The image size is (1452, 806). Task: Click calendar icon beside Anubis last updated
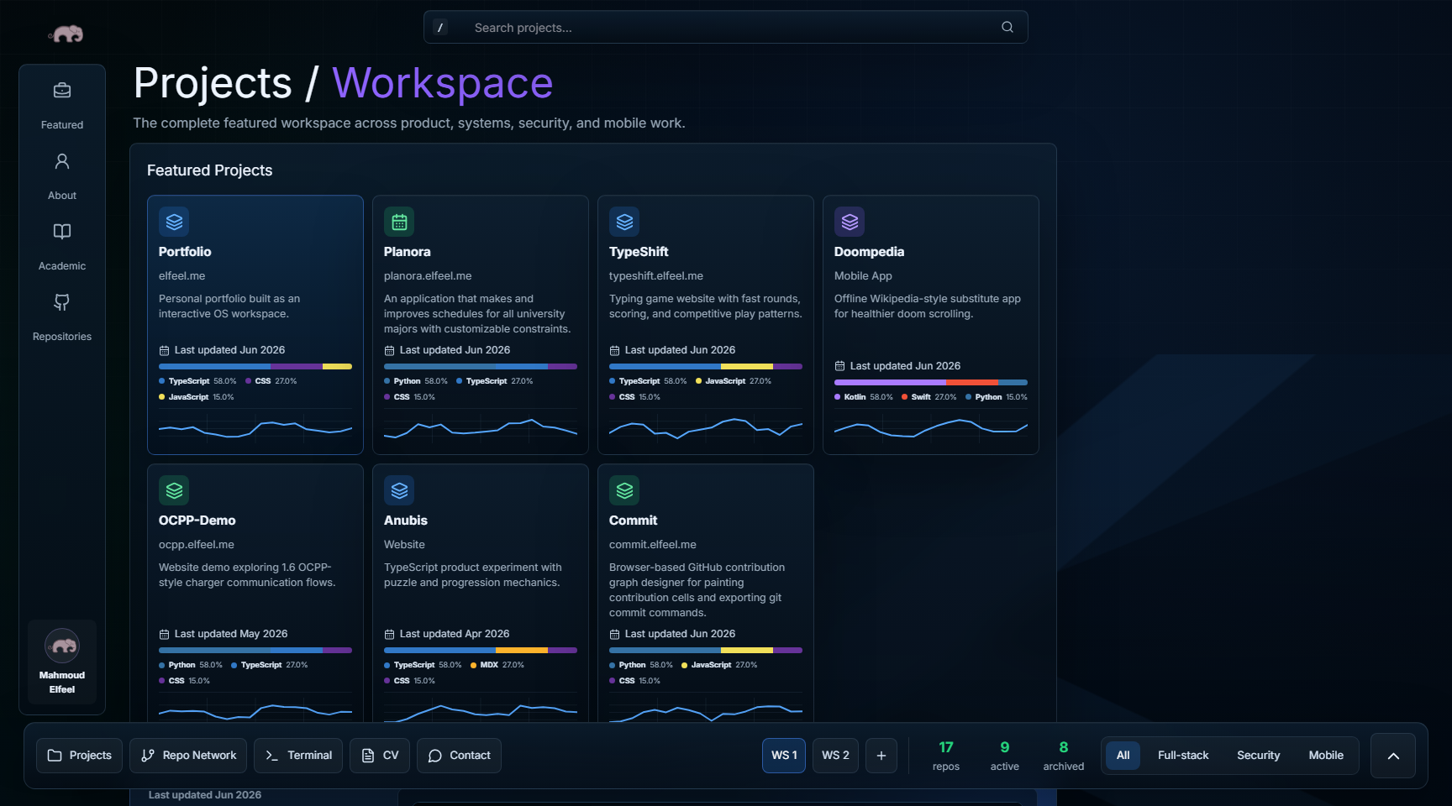(389, 634)
